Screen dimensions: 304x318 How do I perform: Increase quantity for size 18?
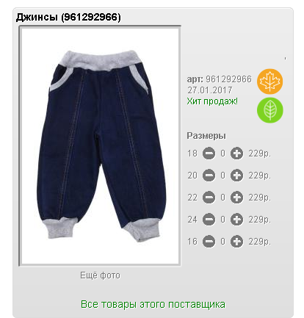tap(236, 153)
